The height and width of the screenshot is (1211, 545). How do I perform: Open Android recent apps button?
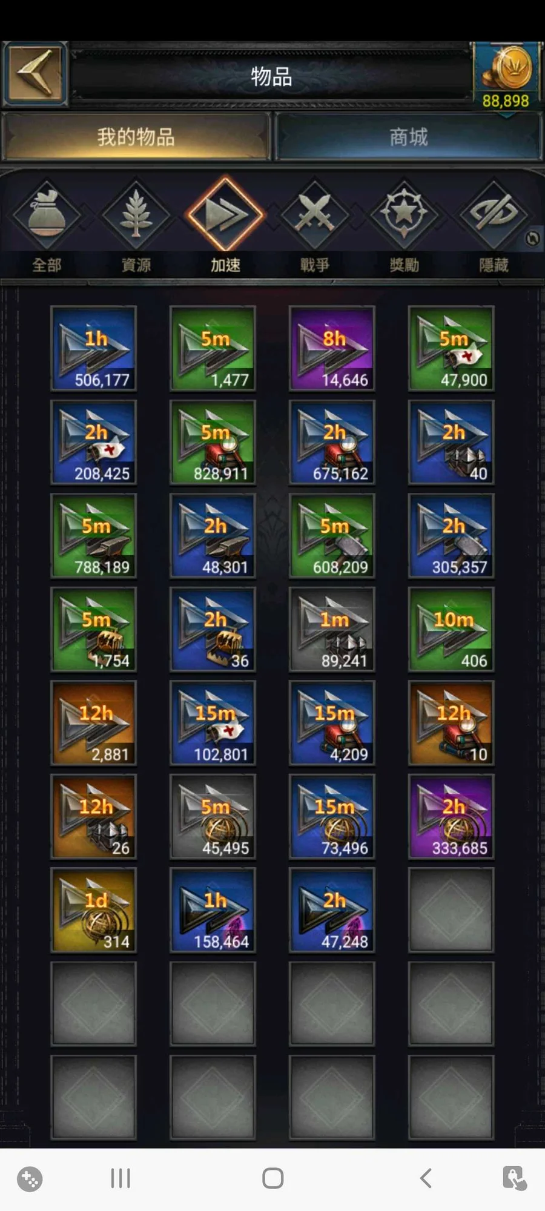[x=121, y=1178]
